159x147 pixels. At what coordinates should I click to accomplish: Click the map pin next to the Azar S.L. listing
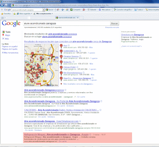61,79
